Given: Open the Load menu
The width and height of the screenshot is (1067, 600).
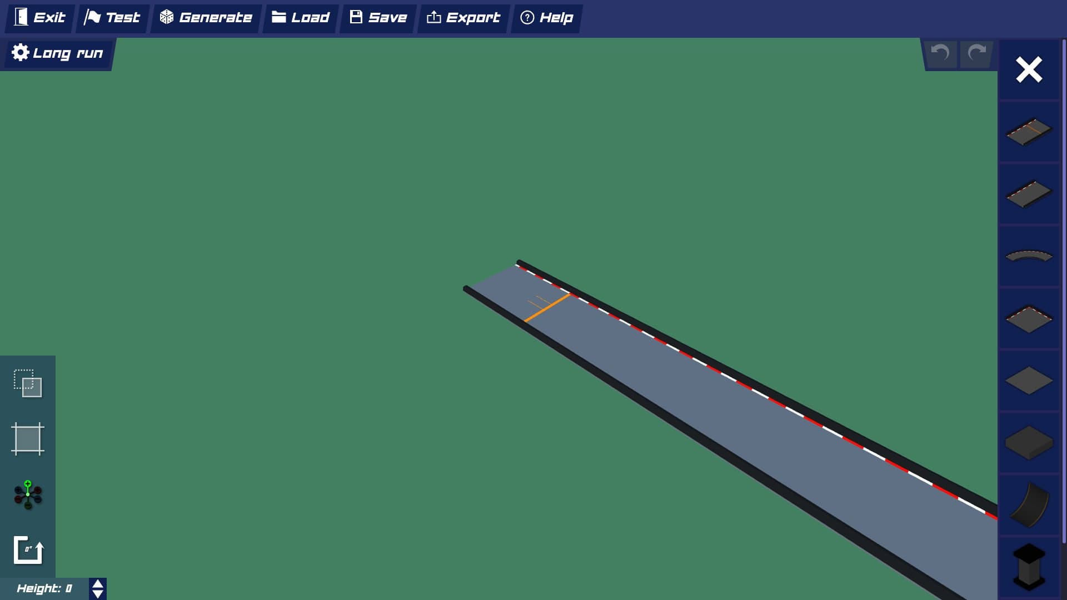Looking at the screenshot, I should click(x=301, y=18).
